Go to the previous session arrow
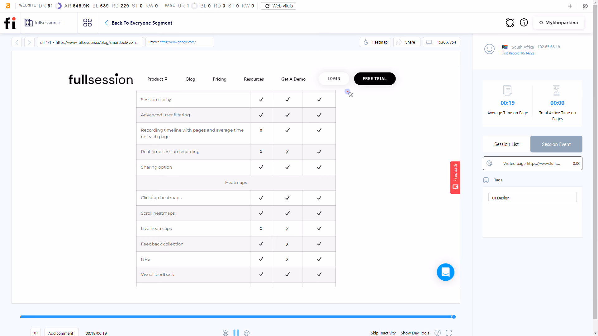 17,42
